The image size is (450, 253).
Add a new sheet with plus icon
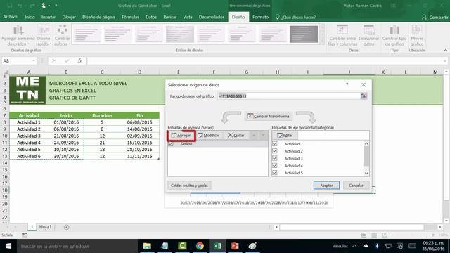[66, 227]
